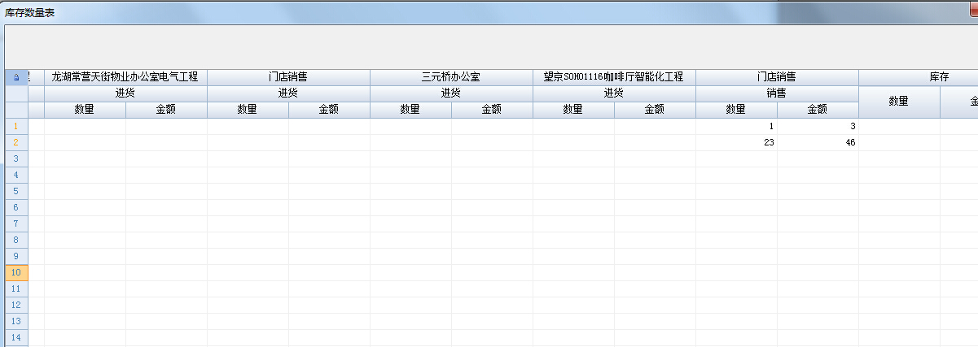Select row header 6
This screenshot has width=978, height=347.
(16, 207)
